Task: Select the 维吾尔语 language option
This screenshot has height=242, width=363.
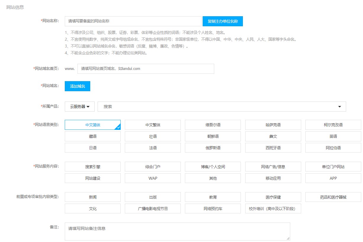Action: [x=213, y=125]
